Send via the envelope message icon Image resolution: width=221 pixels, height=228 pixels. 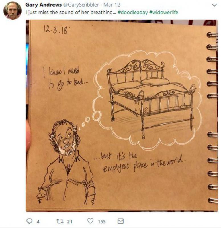coord(120,221)
